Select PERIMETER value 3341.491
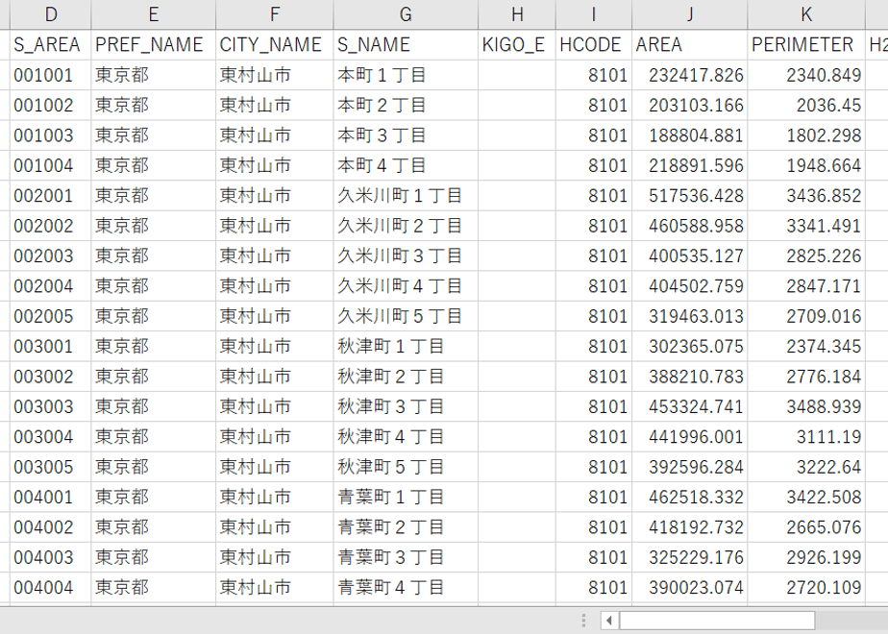This screenshot has height=634, width=888. (806, 226)
